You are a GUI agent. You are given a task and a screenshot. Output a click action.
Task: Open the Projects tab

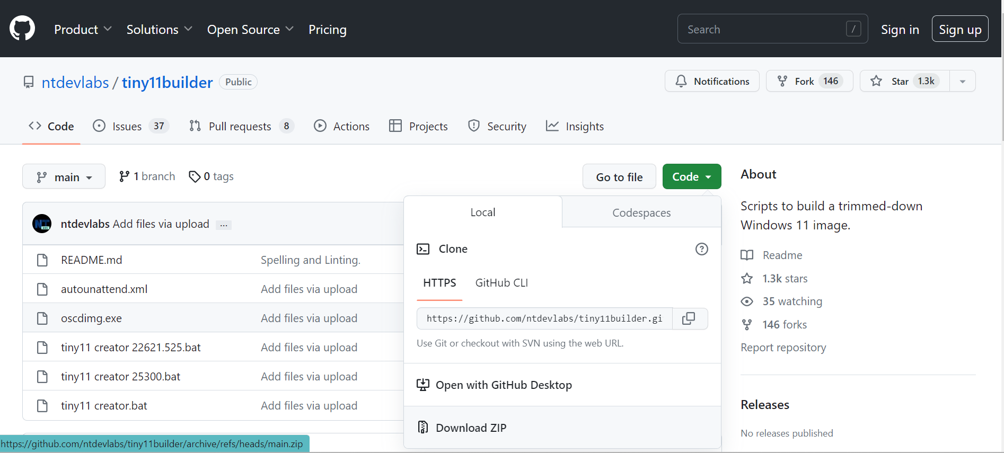[419, 126]
